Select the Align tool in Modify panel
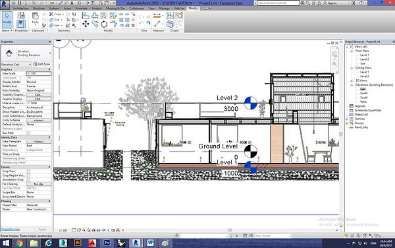Screen dimensions: 395x248 tap(86, 16)
